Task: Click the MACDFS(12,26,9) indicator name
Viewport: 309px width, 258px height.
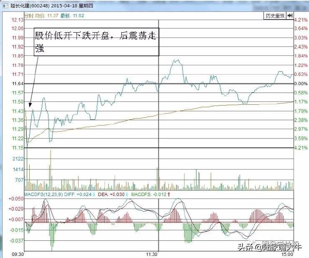Action: (x=43, y=194)
